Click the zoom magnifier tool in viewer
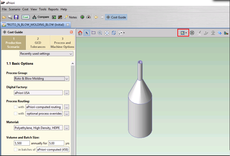The height and width of the screenshot is (156, 230). (x=100, y=33)
